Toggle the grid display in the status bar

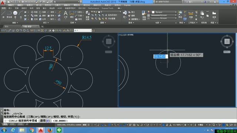pyautogui.click(x=89, y=125)
